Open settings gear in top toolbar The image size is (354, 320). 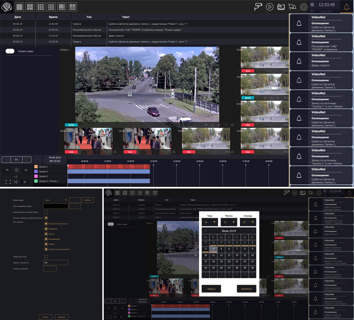pyautogui.click(x=304, y=7)
